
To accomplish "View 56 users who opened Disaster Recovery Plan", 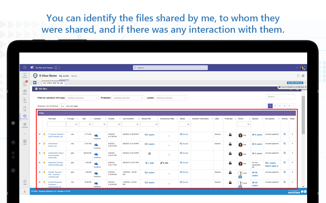I will (x=255, y=174).
